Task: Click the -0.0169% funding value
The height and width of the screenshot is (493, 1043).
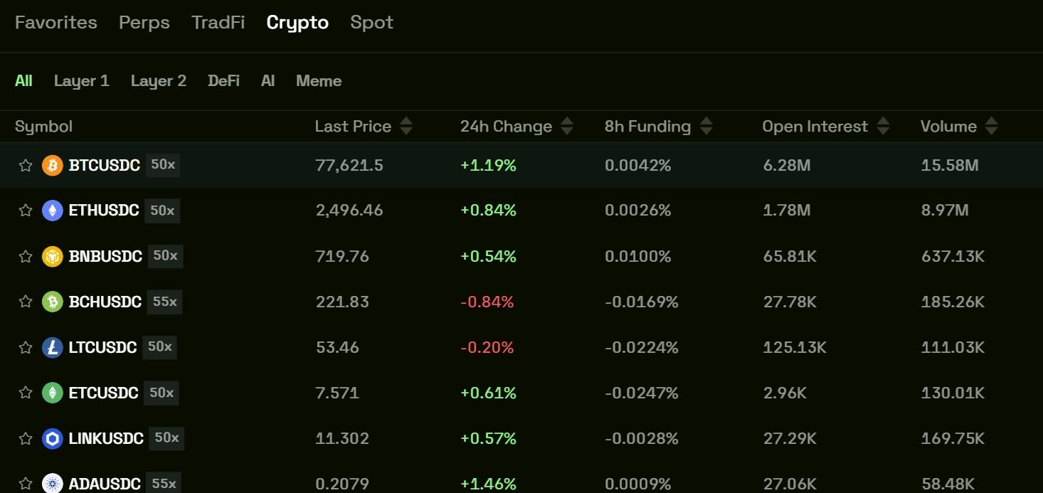Action: point(642,302)
